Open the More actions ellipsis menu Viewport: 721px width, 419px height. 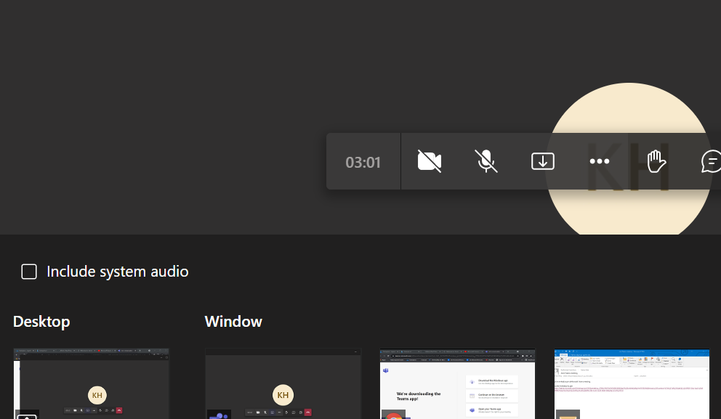[x=599, y=161]
